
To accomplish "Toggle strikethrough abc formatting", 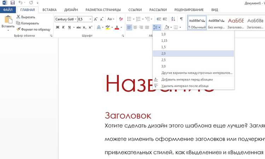I will [x=78, y=27].
